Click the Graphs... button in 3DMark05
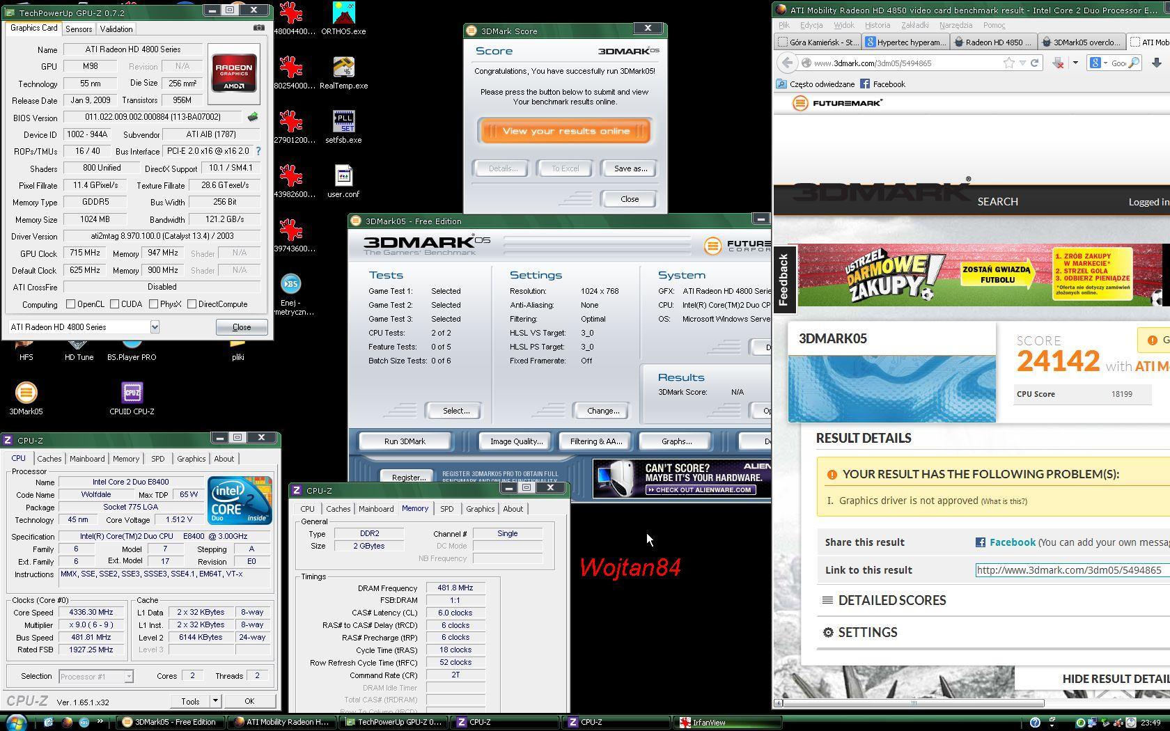1170x731 pixels. [676, 441]
